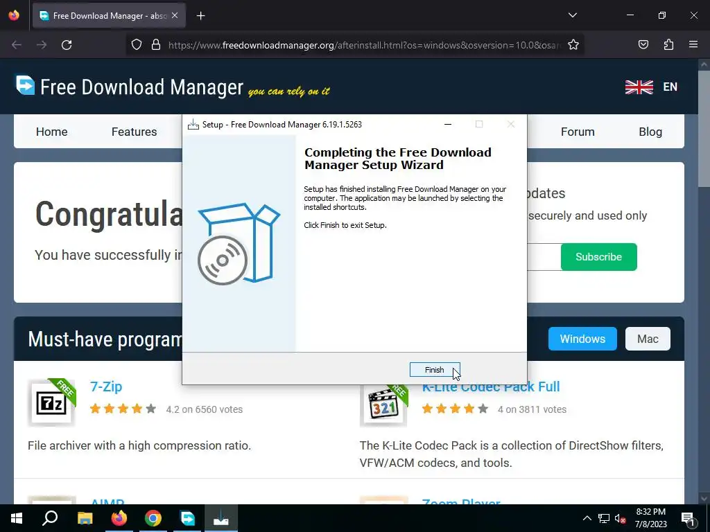The image size is (710, 532).
Task: Bookmark this page with star icon
Action: [x=573, y=45]
